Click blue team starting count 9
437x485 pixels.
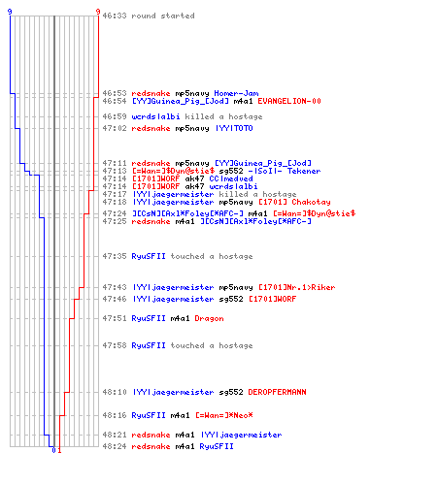10,12
